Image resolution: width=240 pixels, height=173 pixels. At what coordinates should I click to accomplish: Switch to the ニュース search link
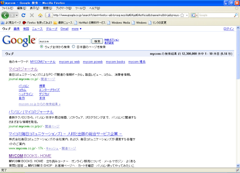click(x=37, y=29)
